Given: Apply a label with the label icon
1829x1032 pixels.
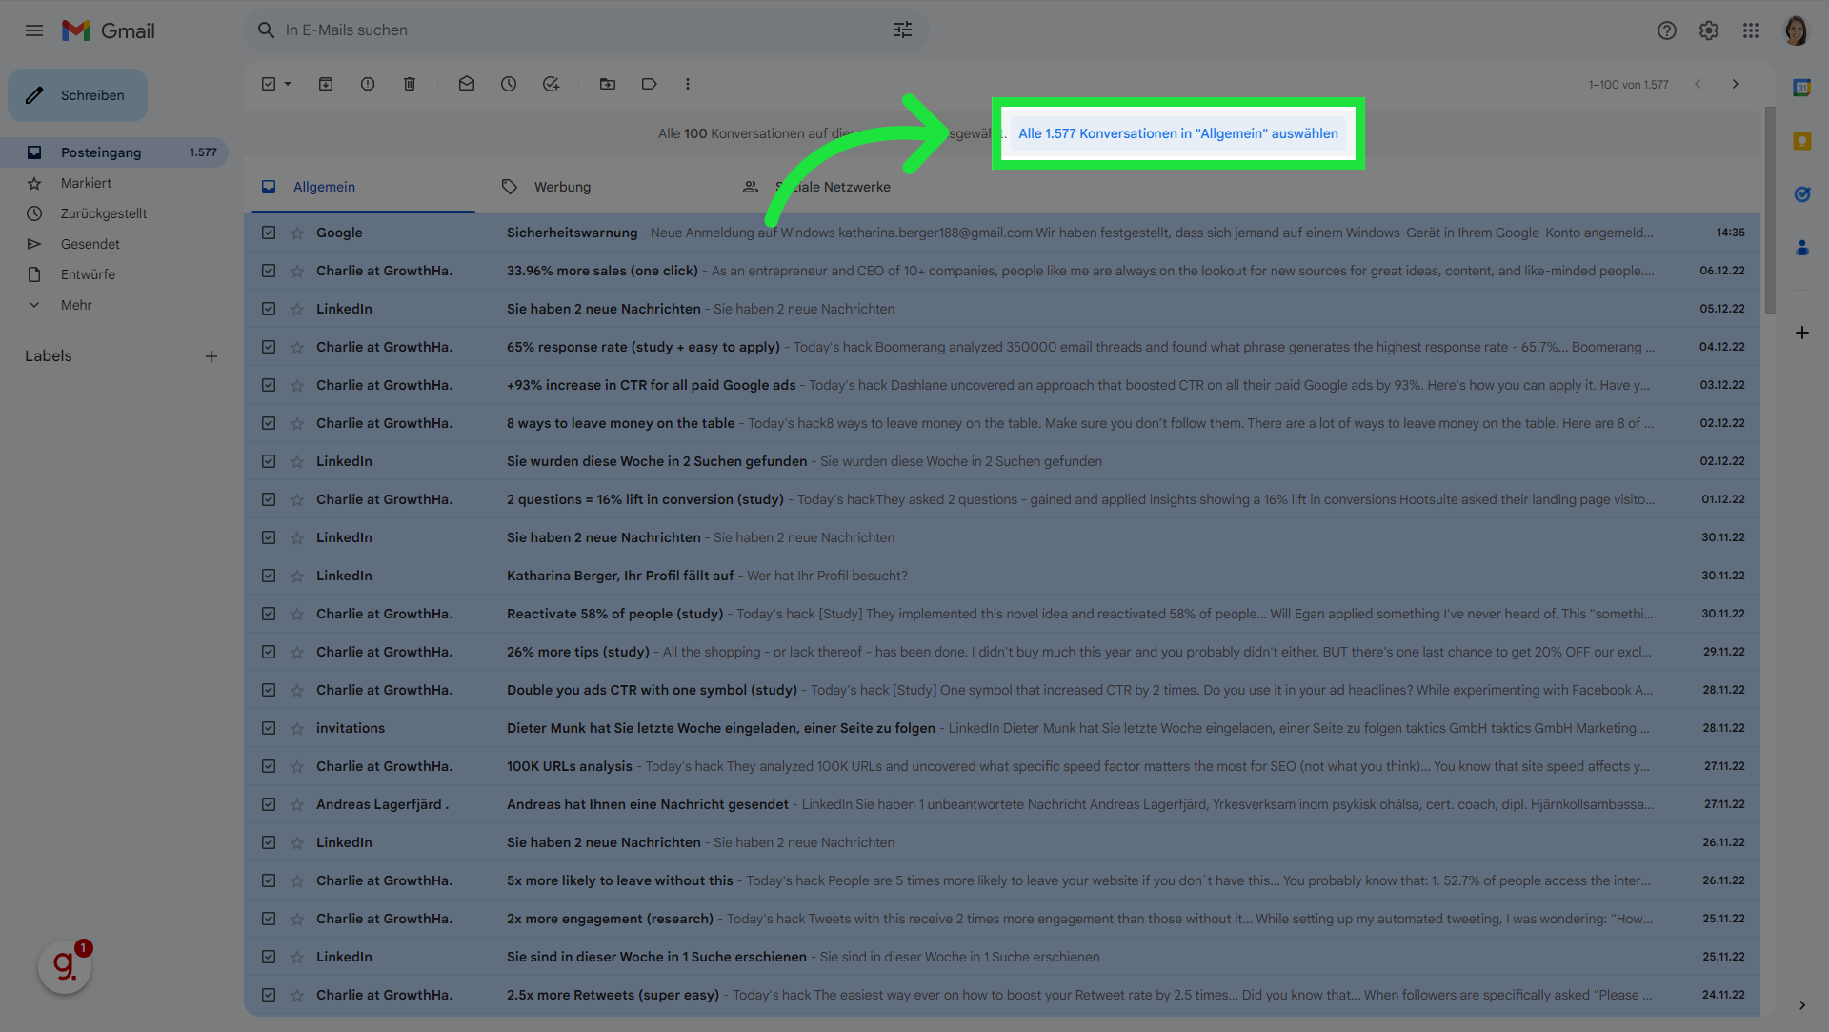Looking at the screenshot, I should tap(650, 84).
